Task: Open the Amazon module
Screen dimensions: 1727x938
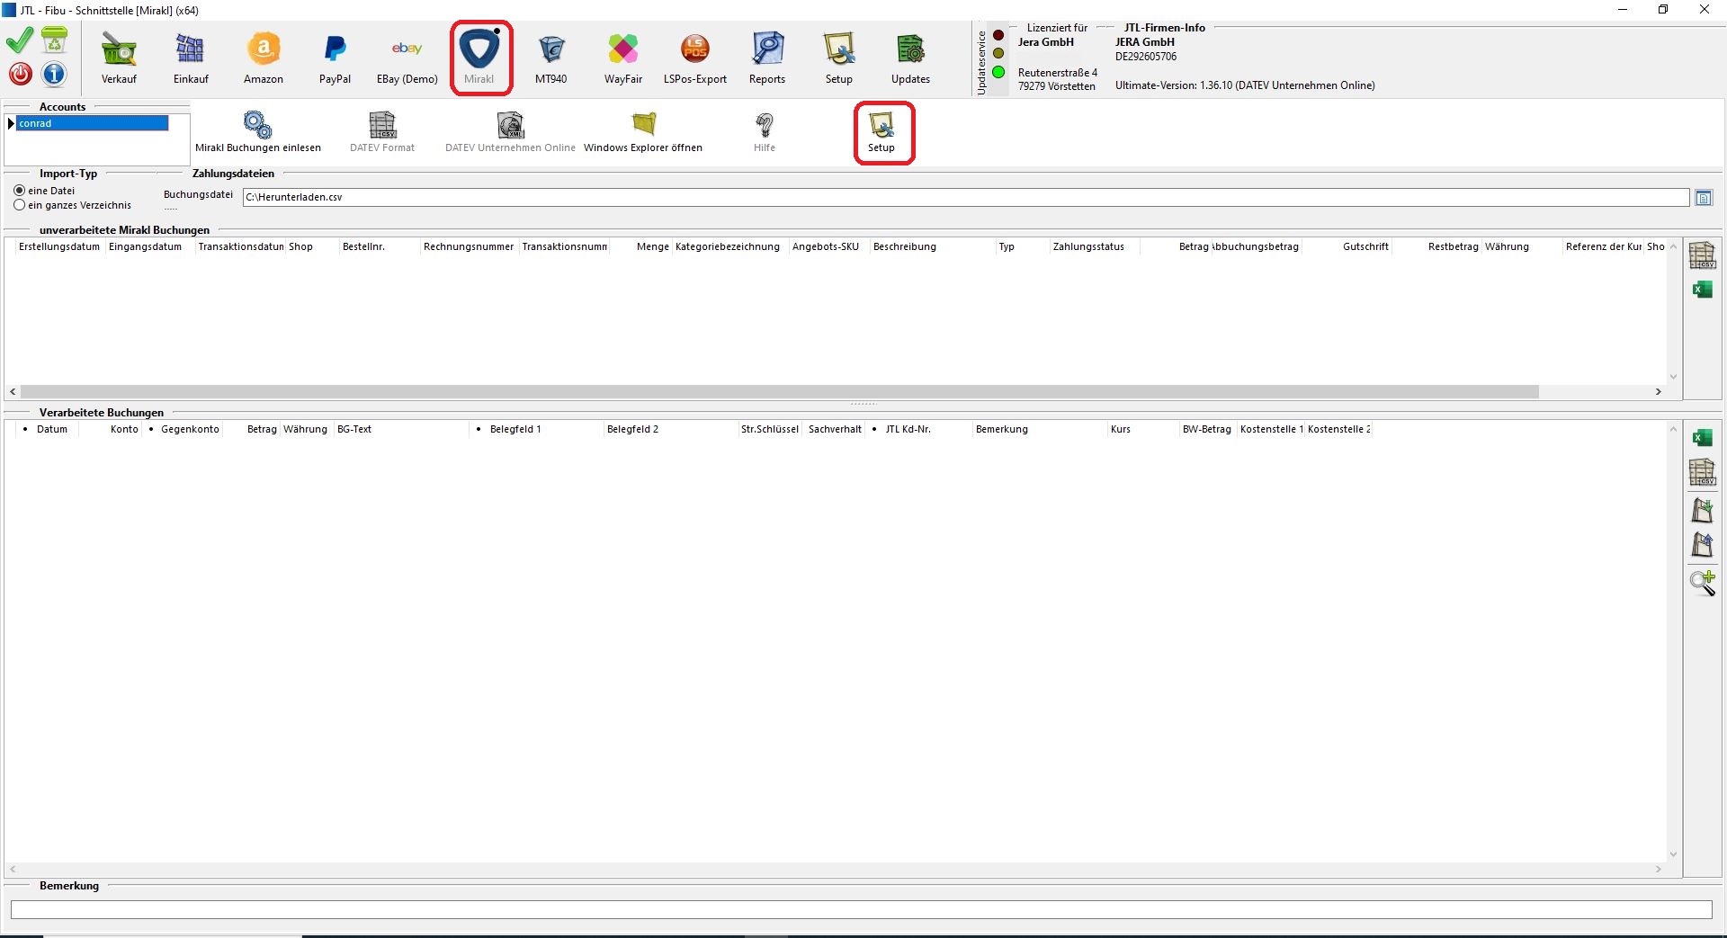Action: (x=263, y=58)
